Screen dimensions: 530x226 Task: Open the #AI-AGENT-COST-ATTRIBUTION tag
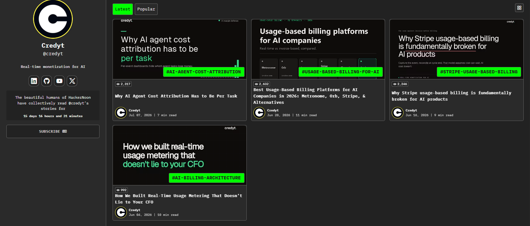coord(204,72)
